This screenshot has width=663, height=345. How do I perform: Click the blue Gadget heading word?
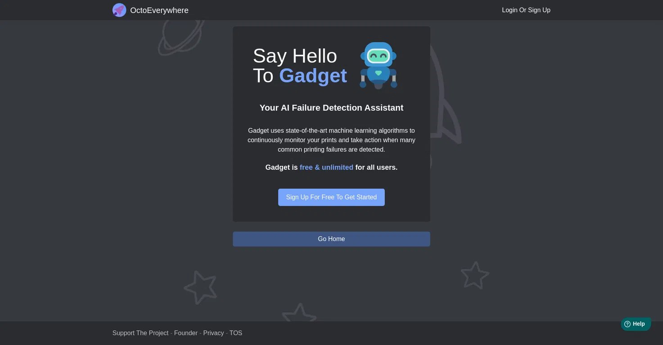tap(313, 75)
